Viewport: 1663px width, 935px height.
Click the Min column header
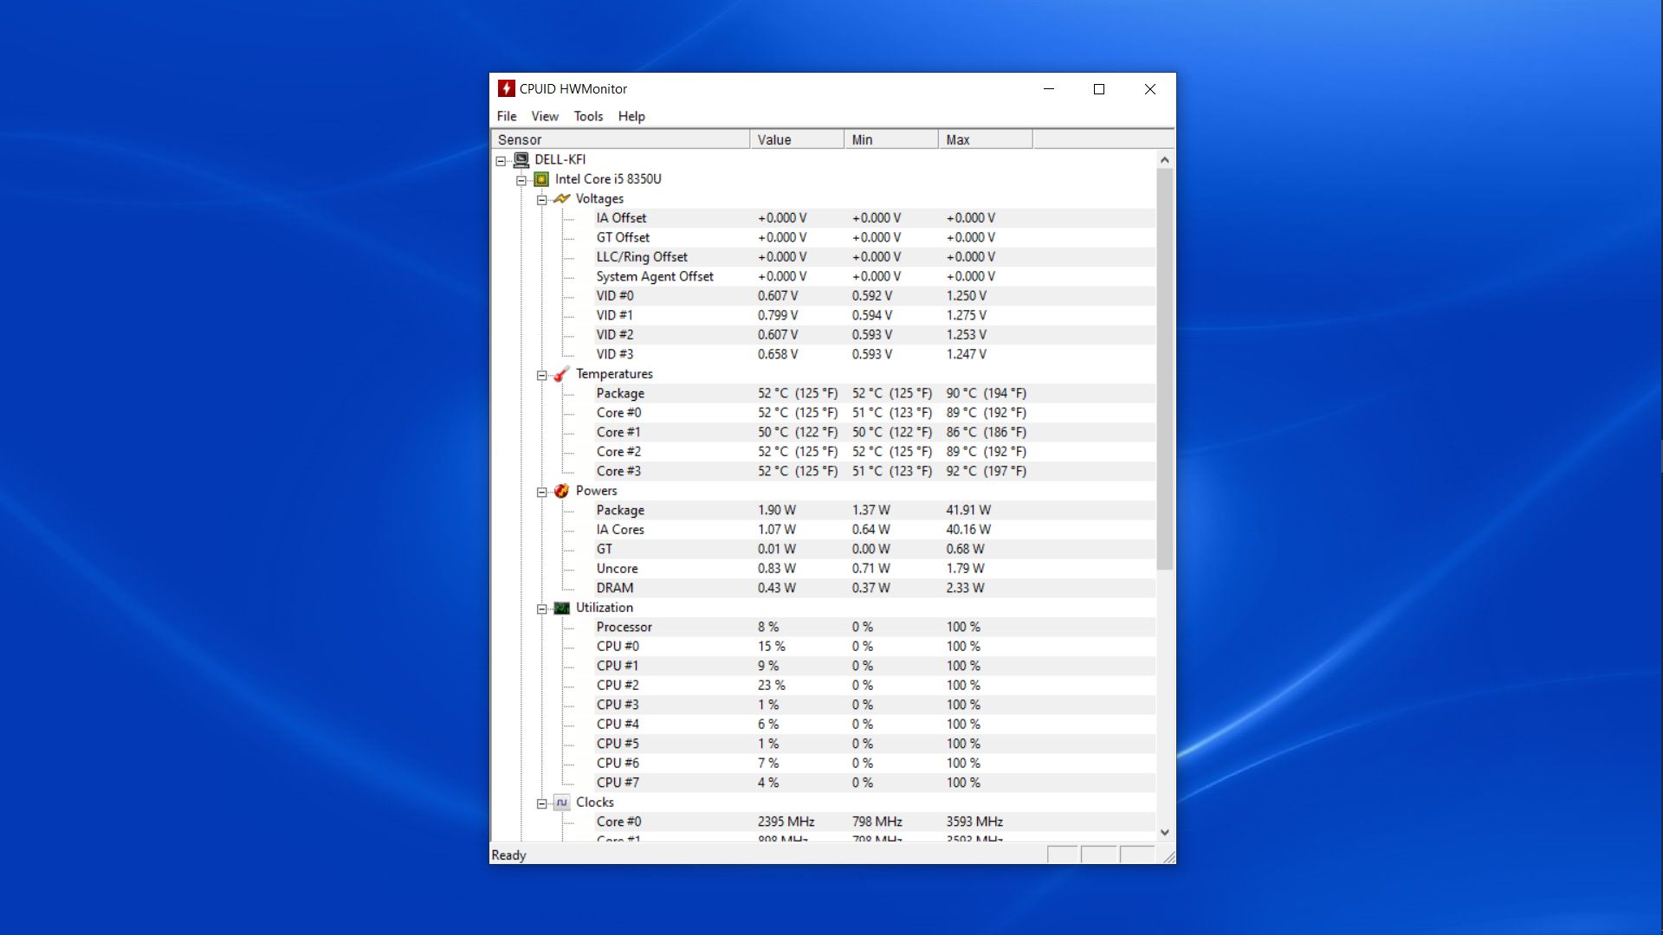pos(891,139)
